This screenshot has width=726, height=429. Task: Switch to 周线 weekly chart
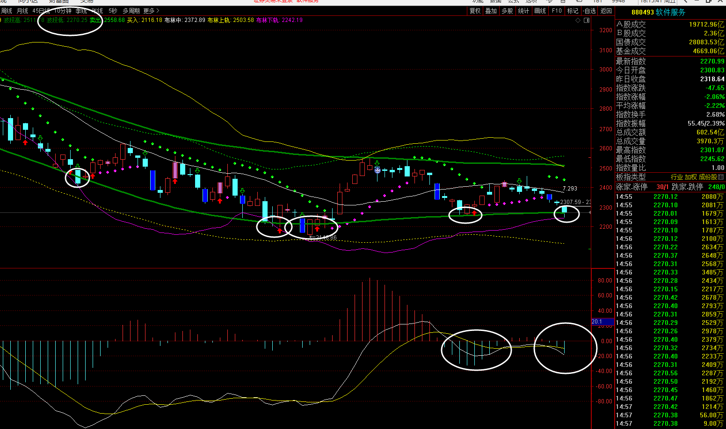[x=7, y=11]
